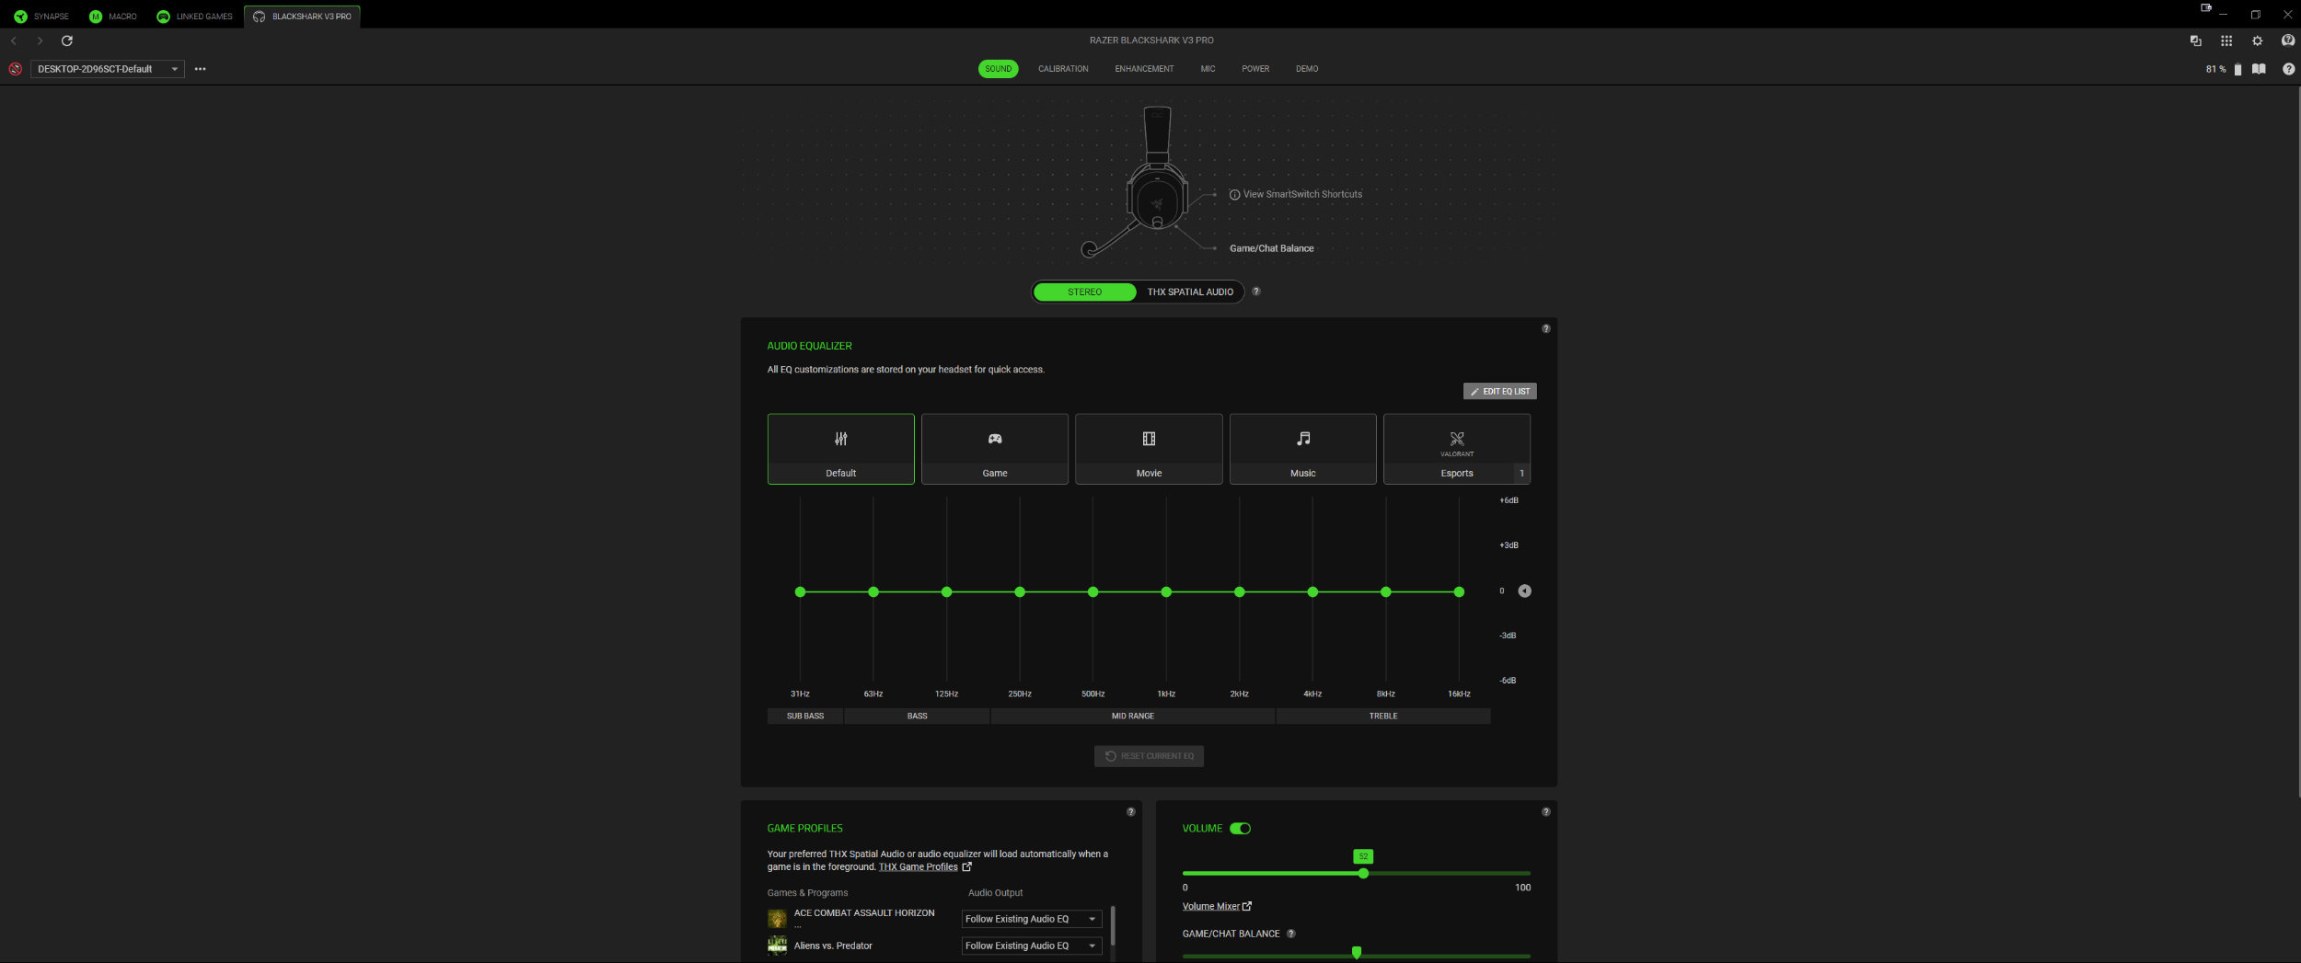
Task: Open the nine-dot modules grid icon
Action: point(2226,40)
